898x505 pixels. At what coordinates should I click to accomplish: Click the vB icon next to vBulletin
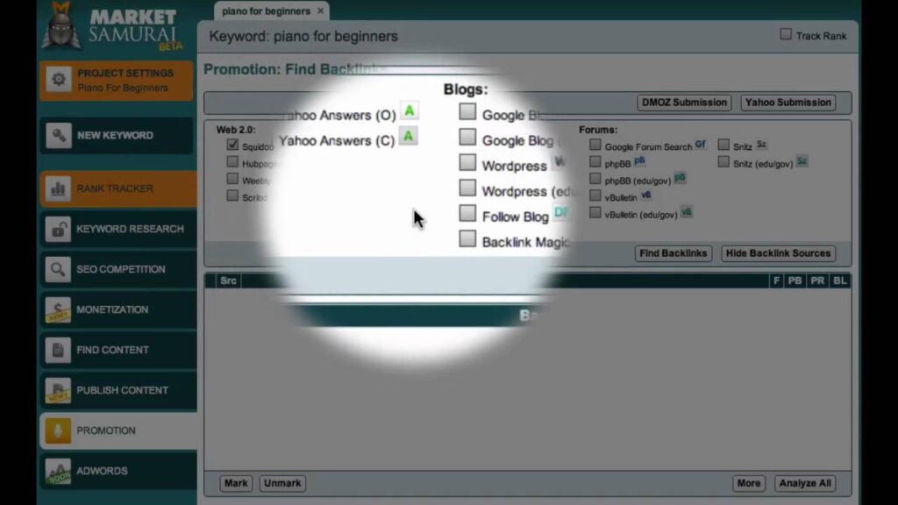tap(646, 195)
